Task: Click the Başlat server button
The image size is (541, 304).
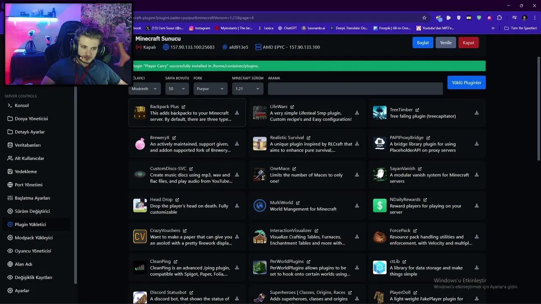Action: pyautogui.click(x=423, y=43)
